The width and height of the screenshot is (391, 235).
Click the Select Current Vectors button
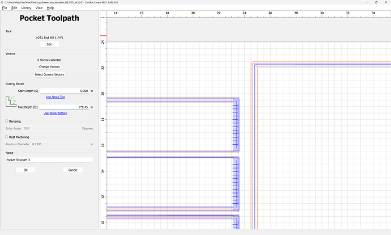49,74
